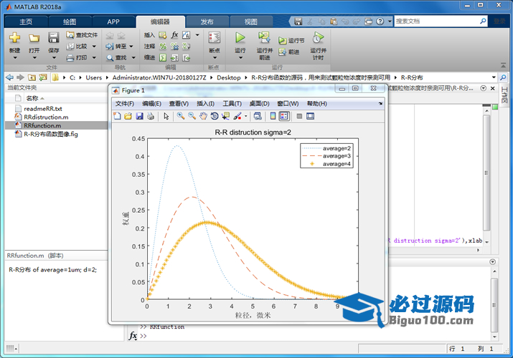Click the 转至 (Go To) arrow button

pos(116,47)
